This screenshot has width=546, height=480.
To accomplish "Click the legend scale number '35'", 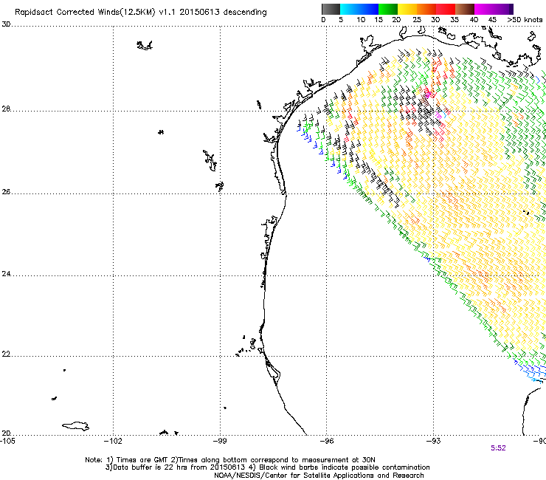I will point(455,20).
